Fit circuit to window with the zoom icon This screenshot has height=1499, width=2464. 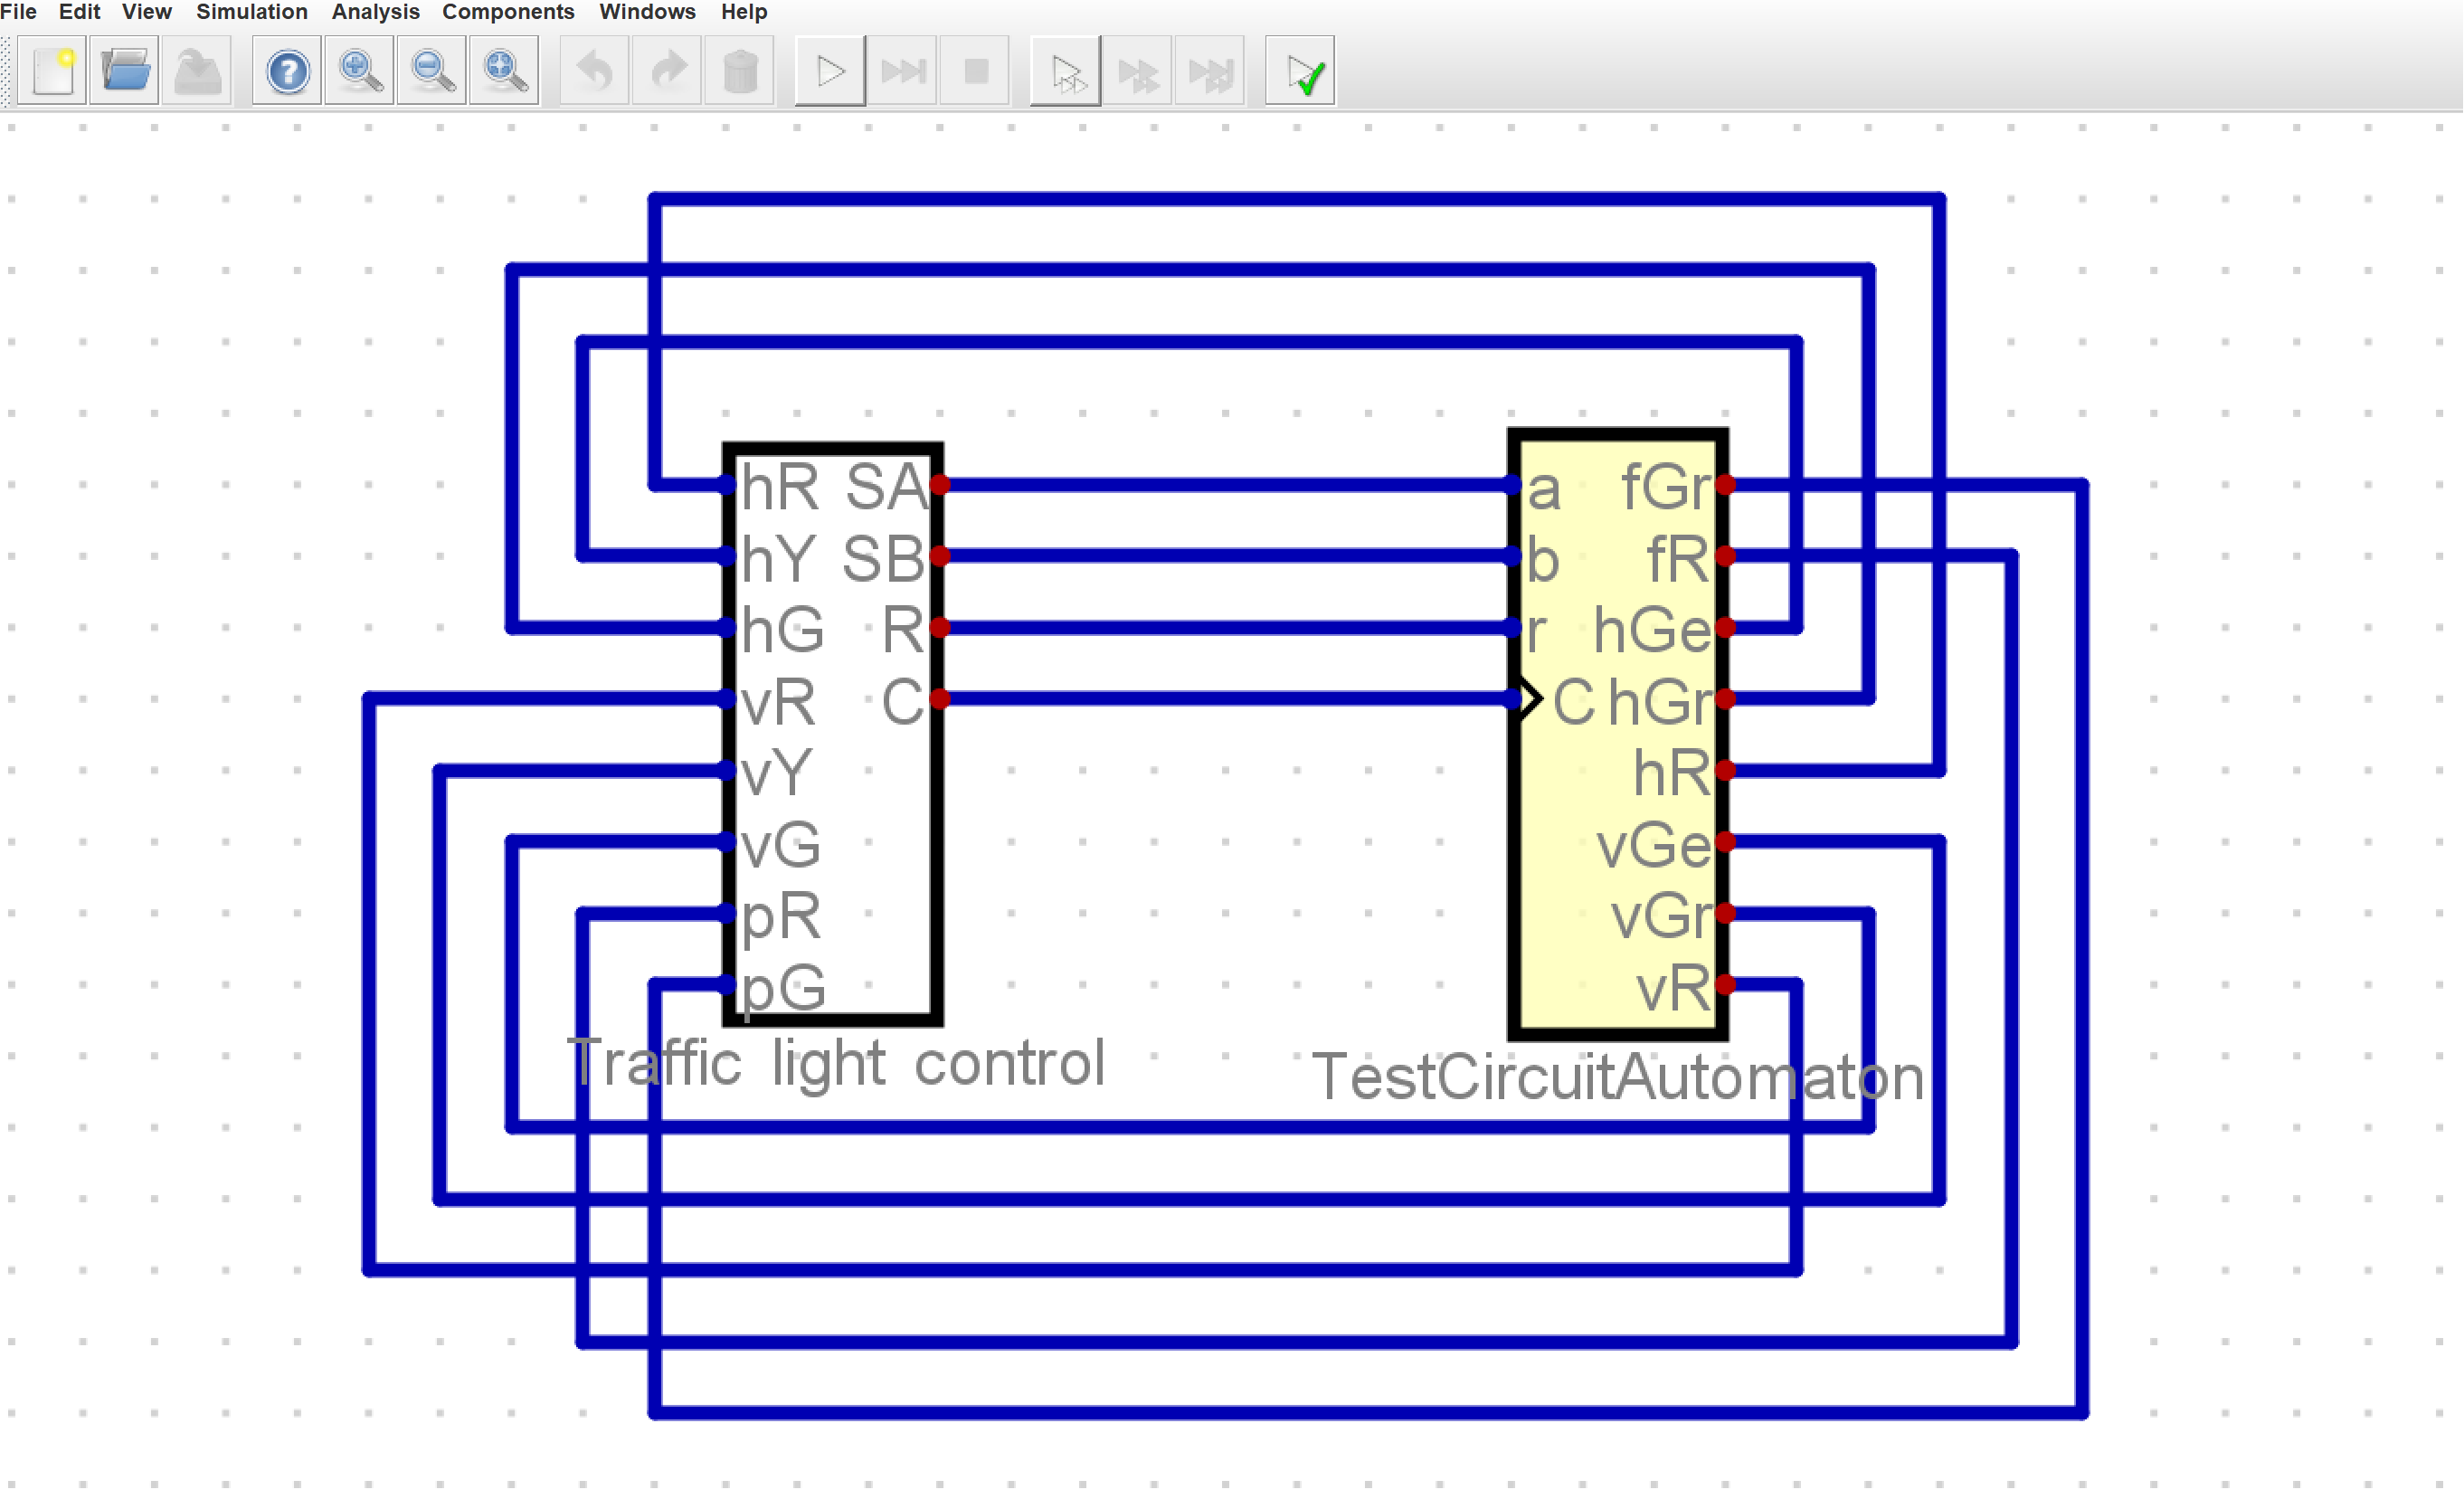(x=504, y=71)
